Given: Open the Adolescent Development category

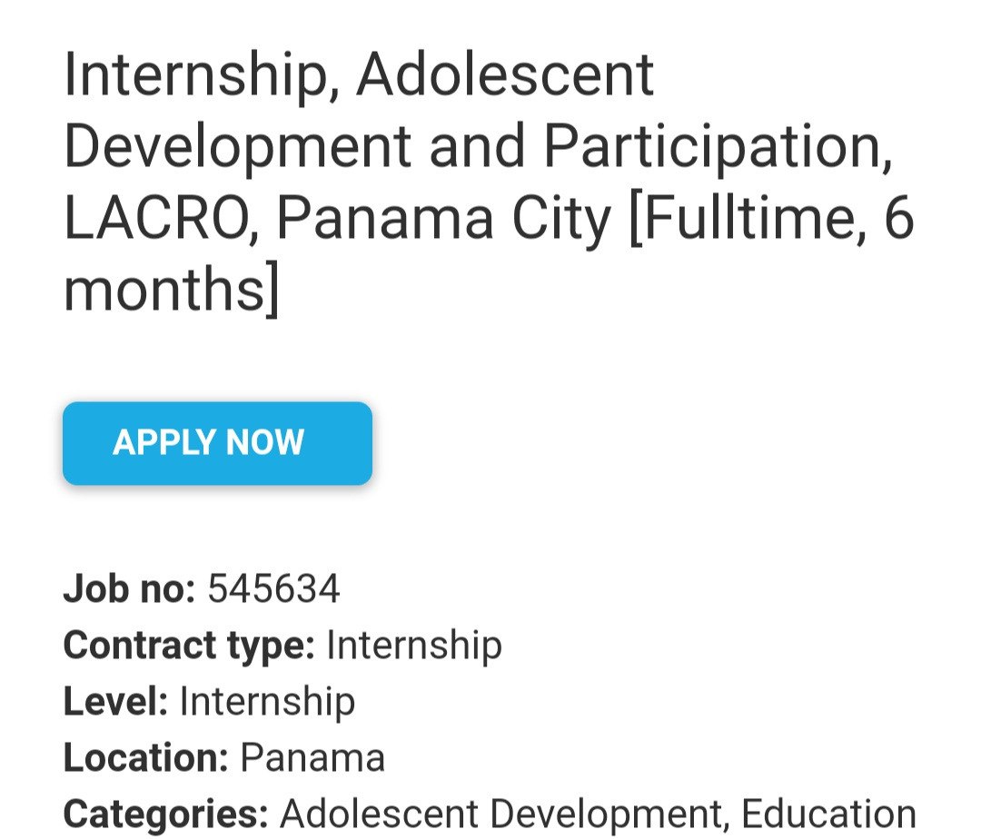Looking at the screenshot, I should click(502, 814).
